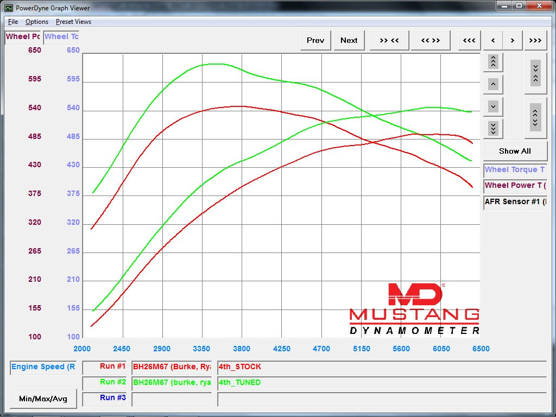Click the Show All button
556x417 pixels.
coord(515,151)
